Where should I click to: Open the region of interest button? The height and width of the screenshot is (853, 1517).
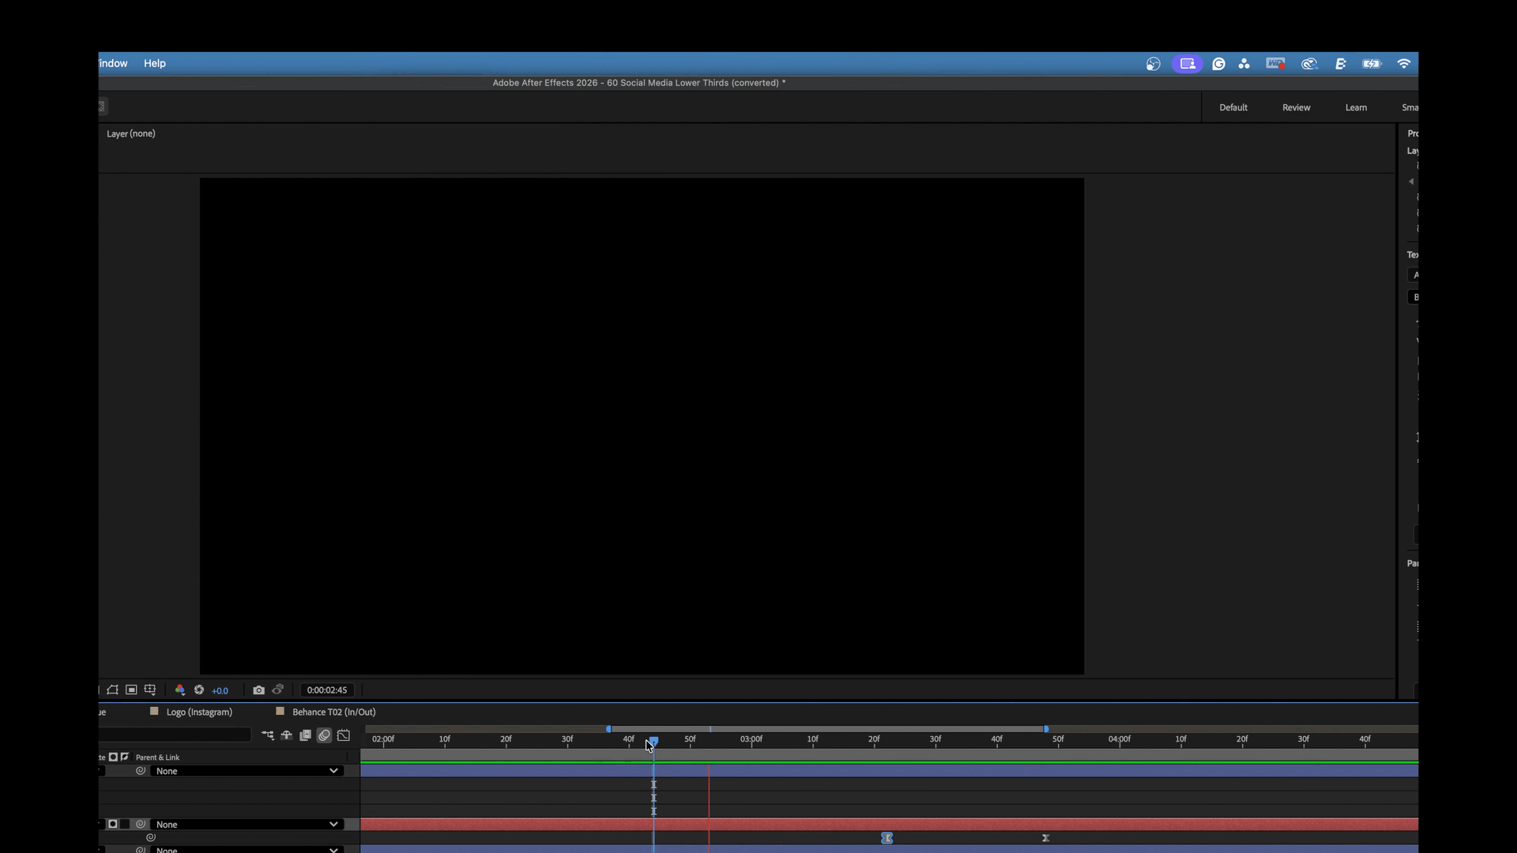coord(131,690)
